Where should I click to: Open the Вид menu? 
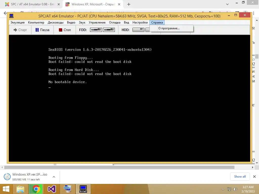(126, 22)
